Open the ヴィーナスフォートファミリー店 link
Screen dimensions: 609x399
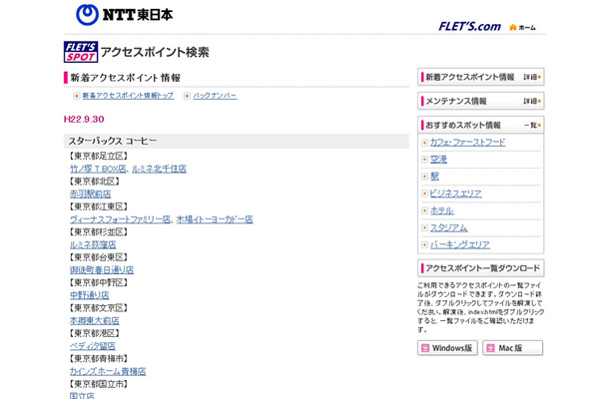[120, 219]
